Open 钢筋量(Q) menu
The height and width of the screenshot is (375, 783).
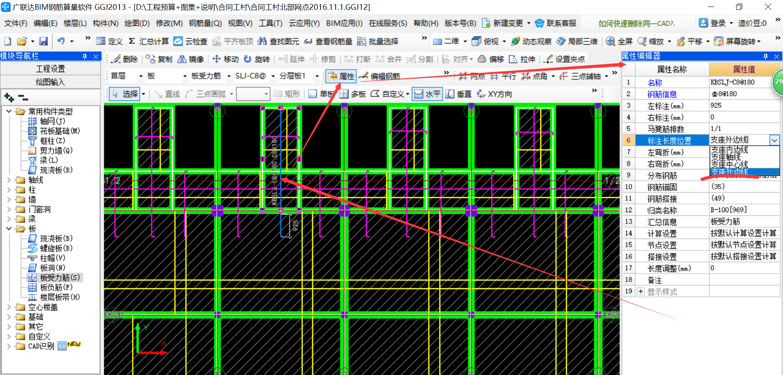click(205, 23)
